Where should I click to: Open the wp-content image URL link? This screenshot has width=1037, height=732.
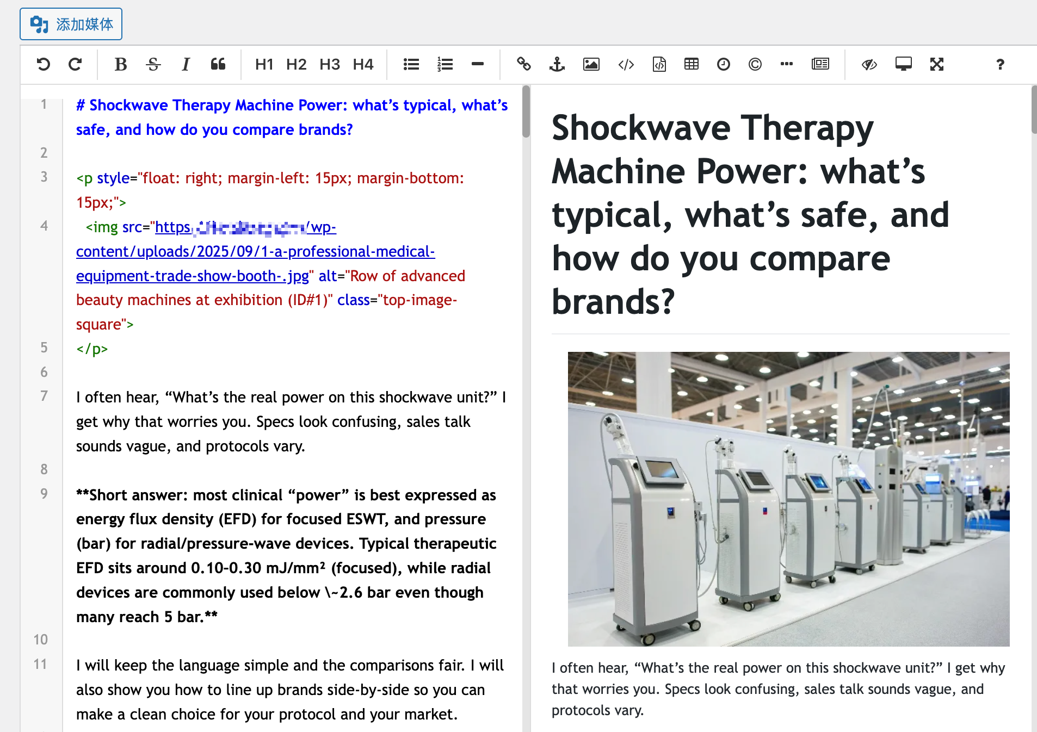tap(256, 251)
